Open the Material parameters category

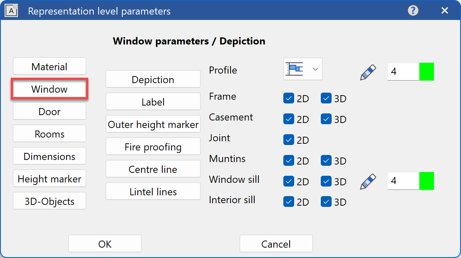(x=49, y=66)
